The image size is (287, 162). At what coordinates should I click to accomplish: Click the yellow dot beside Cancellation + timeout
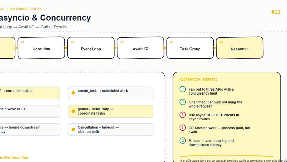click(73, 129)
